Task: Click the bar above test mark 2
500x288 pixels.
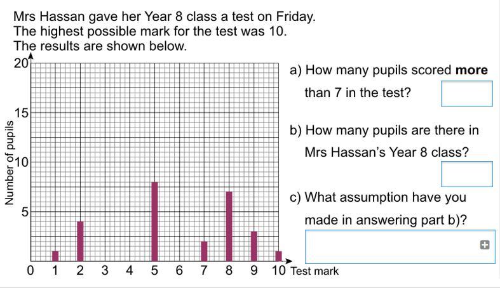Action: coord(80,241)
